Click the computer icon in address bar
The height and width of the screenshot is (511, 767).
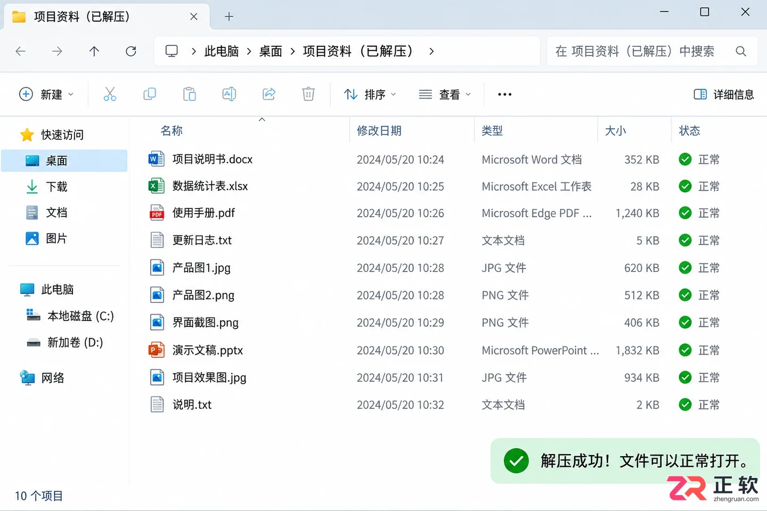coord(172,51)
